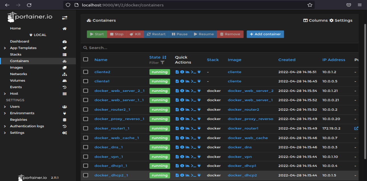Viewport: 367px width, 181px height.
Task: Inspect the docker_vpn_1 container
Action: 182,157
